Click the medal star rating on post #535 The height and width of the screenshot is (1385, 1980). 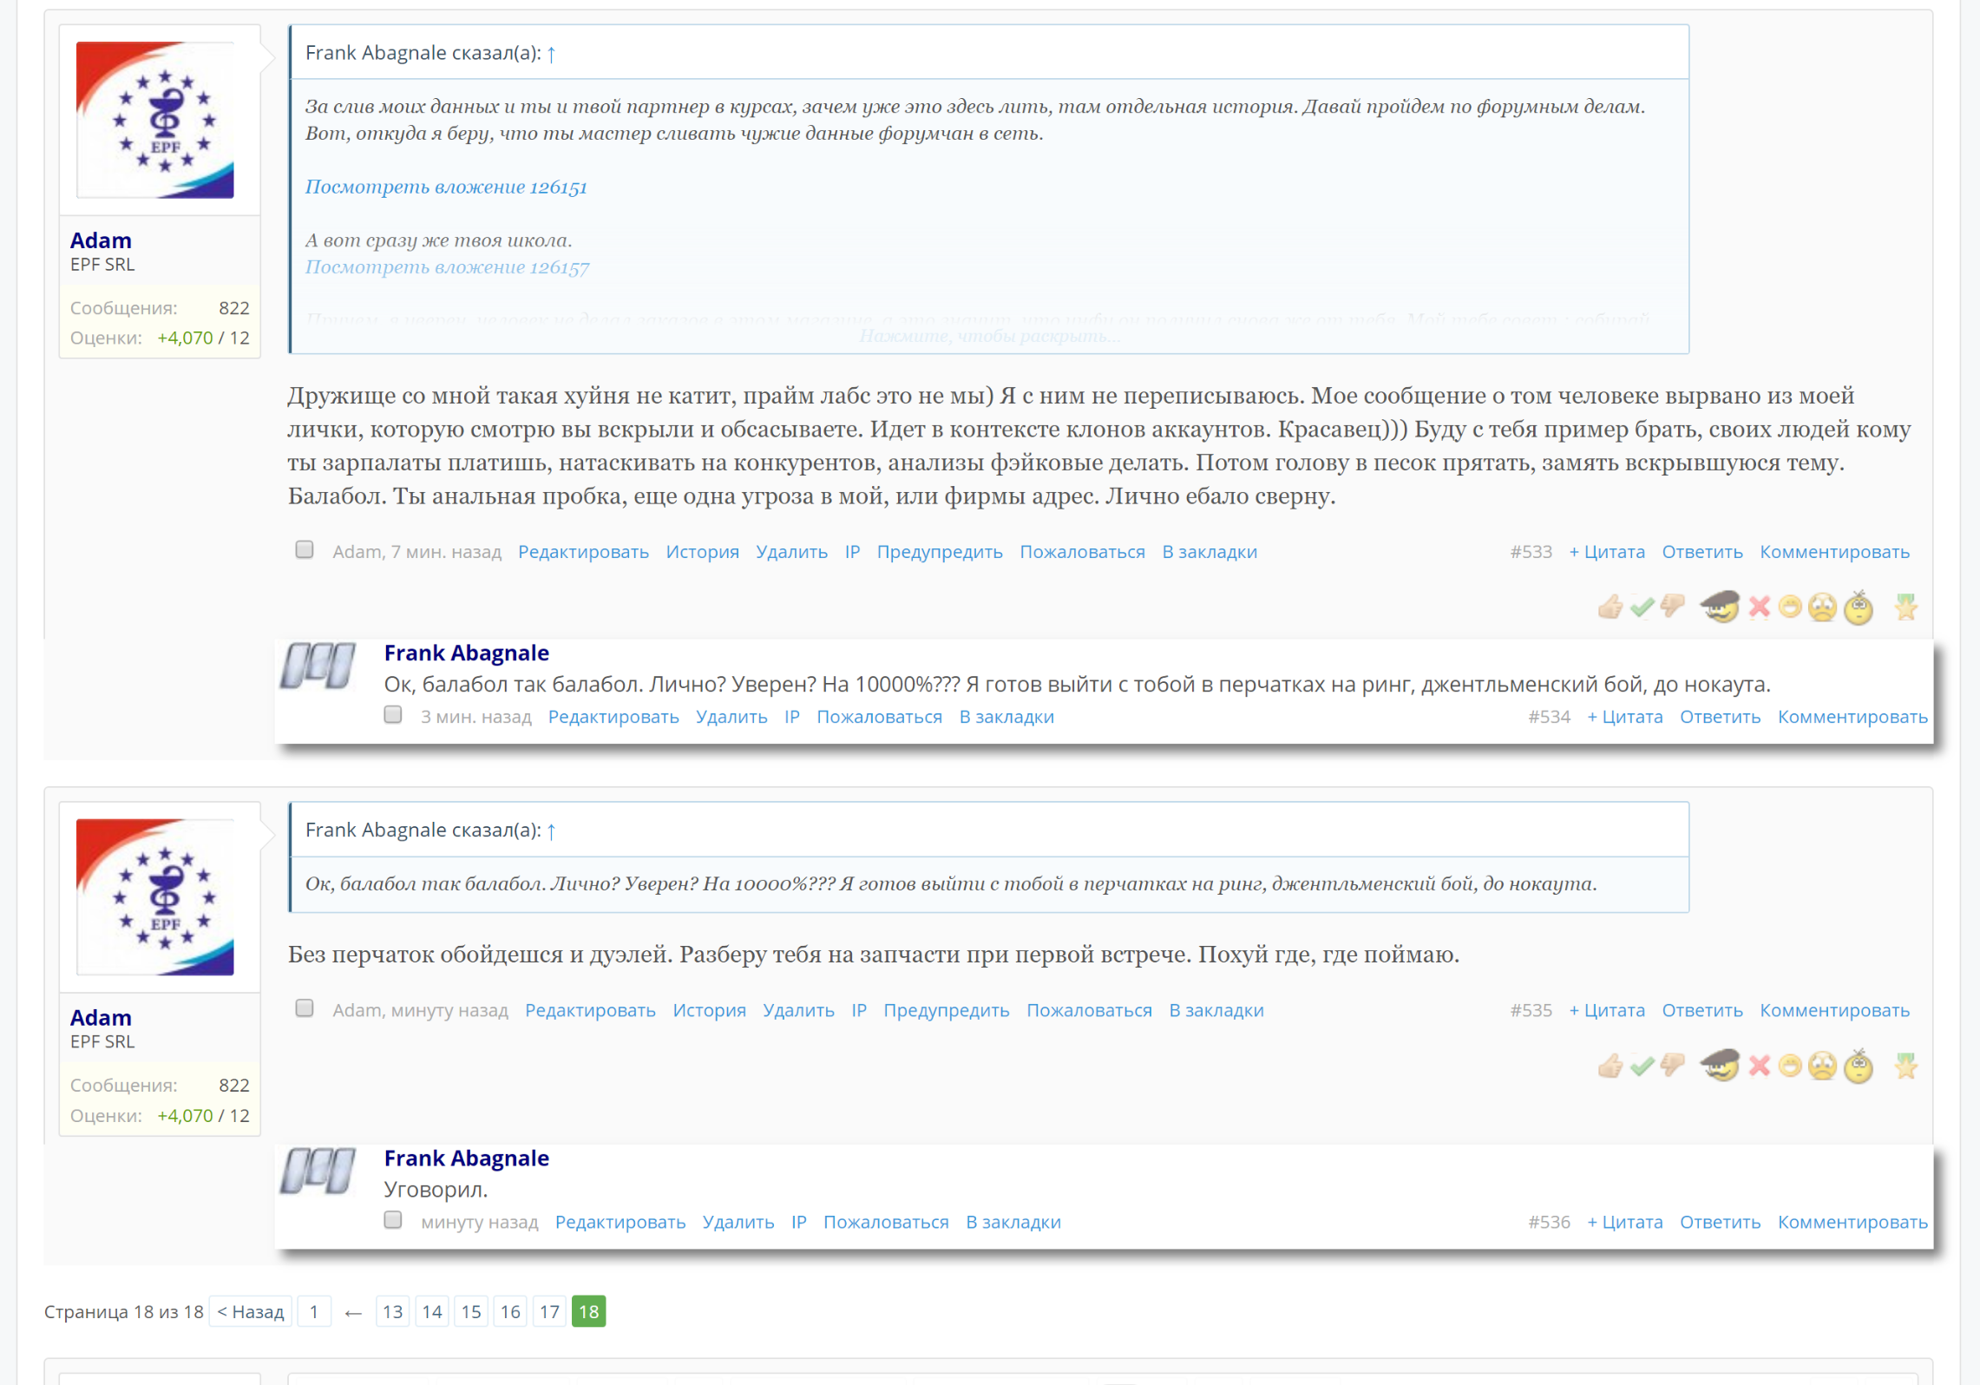coord(1905,1066)
